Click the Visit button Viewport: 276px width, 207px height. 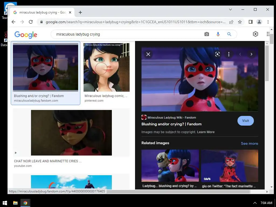click(246, 121)
